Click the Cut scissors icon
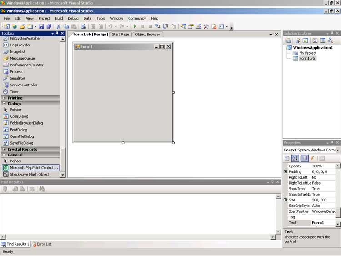 click(x=58, y=26)
